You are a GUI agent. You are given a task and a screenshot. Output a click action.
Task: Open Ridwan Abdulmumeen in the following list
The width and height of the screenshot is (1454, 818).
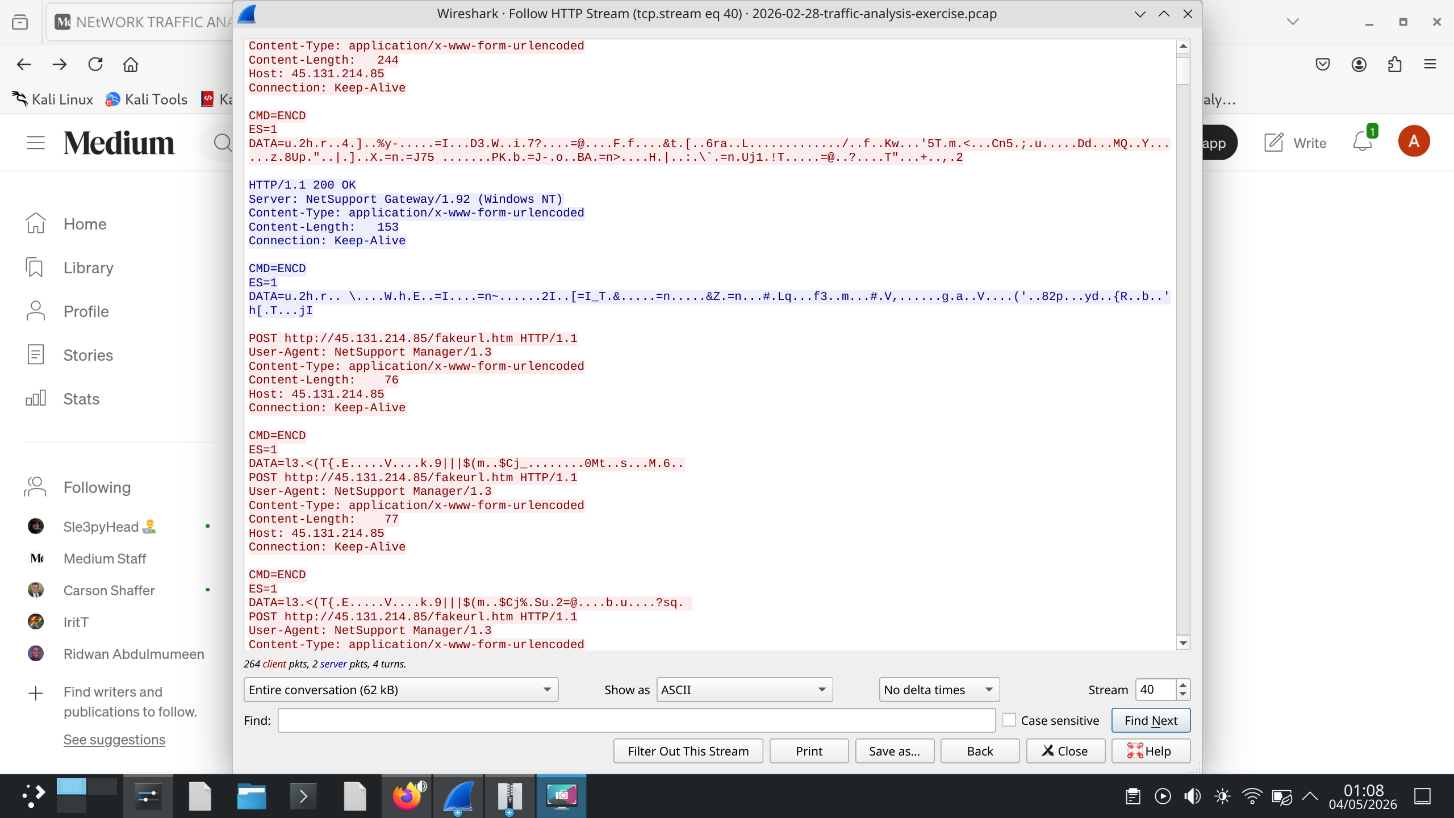(x=134, y=654)
